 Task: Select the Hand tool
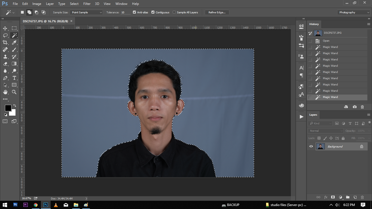[5, 92]
